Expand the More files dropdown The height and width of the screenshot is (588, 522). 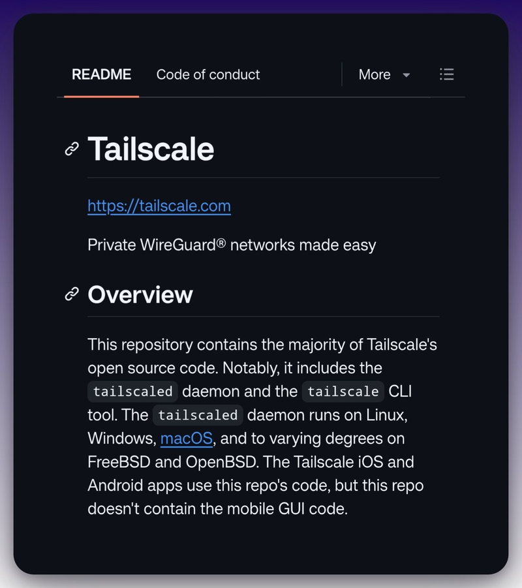coord(384,74)
